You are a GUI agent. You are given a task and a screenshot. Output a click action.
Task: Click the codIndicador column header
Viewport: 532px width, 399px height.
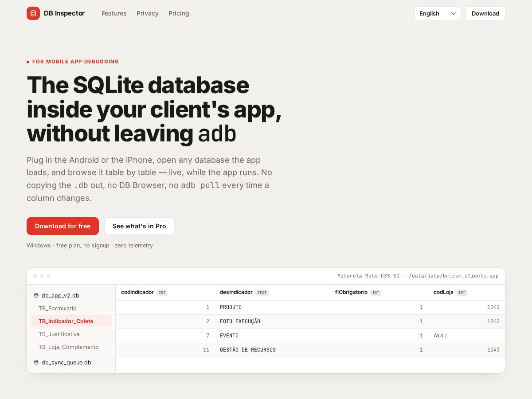(165, 292)
